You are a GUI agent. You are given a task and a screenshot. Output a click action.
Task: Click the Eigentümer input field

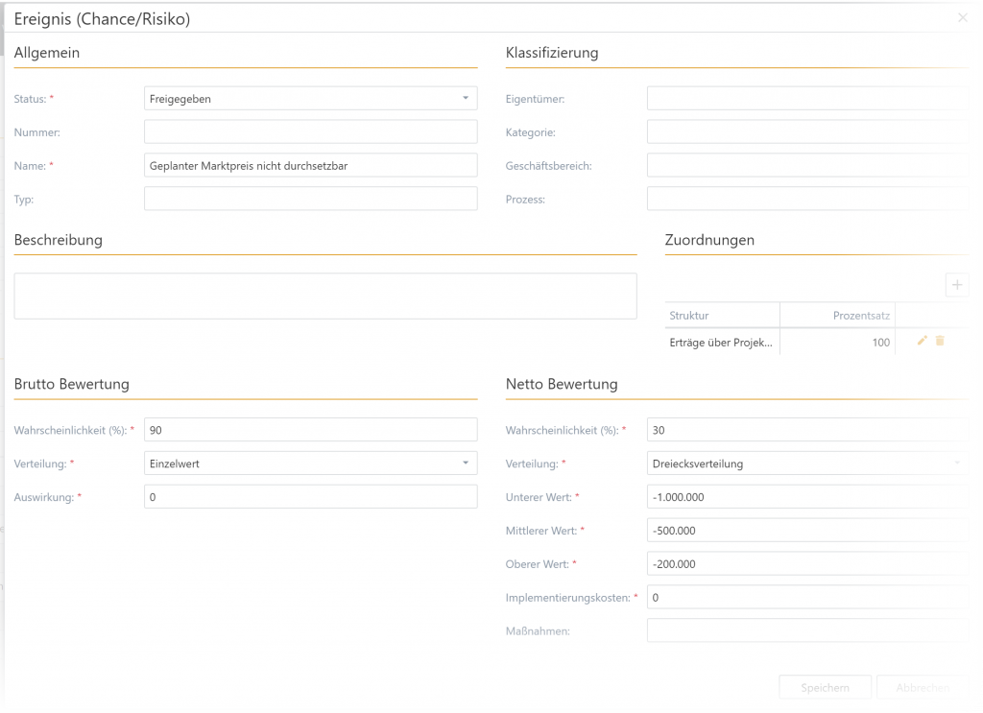tap(807, 99)
